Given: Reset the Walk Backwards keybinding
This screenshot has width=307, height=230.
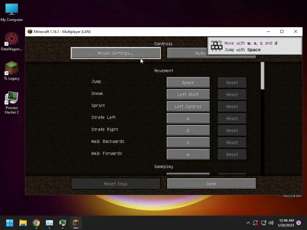Looking at the screenshot, I should pos(232,142).
